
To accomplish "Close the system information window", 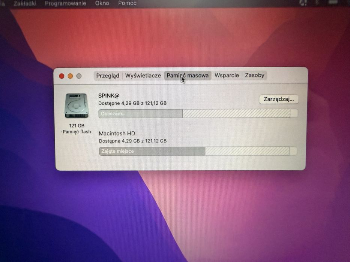I will (x=62, y=76).
